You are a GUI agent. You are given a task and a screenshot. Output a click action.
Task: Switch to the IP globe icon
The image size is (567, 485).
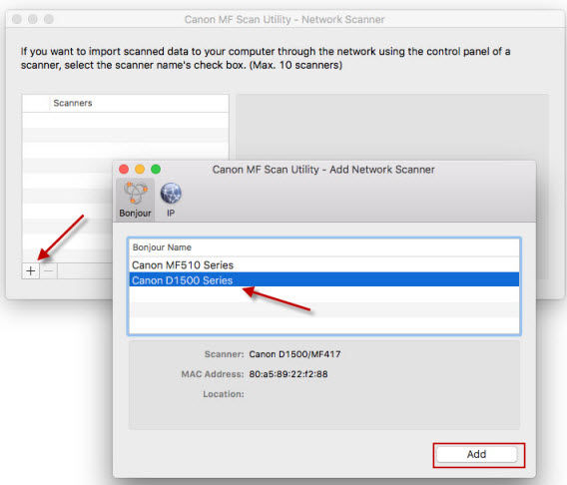coord(171,193)
